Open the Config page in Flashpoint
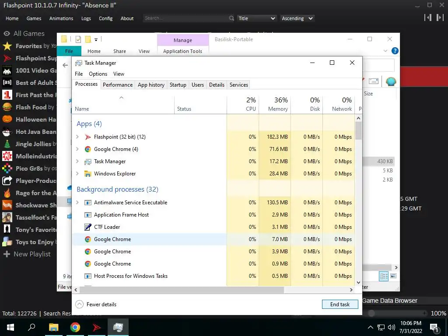The width and height of the screenshot is (448, 336). (x=106, y=18)
